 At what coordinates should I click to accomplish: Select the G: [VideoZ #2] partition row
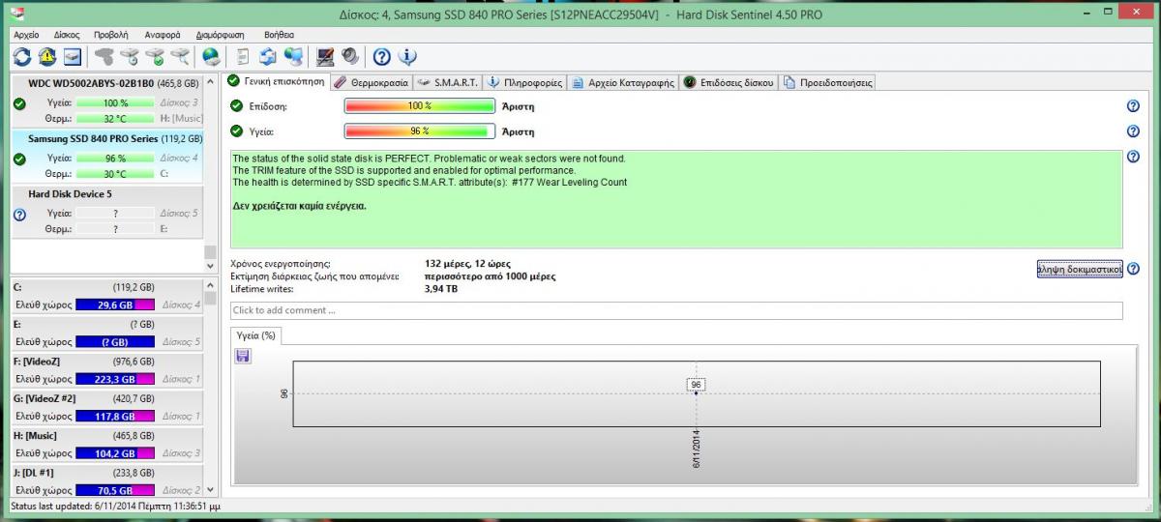point(106,407)
